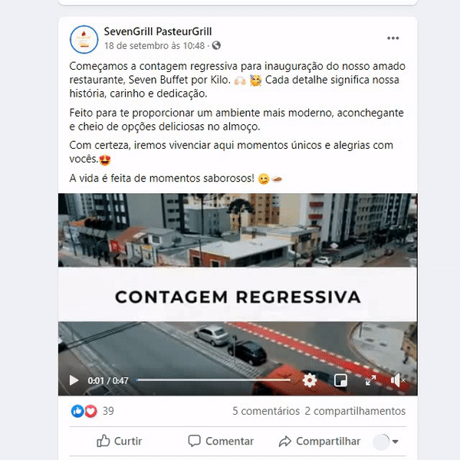Open post timestamp 18 de setembro

pos(154,46)
